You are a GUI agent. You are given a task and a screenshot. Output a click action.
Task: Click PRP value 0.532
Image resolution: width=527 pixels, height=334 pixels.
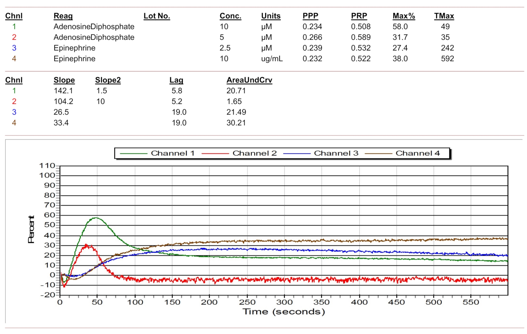pos(361,48)
